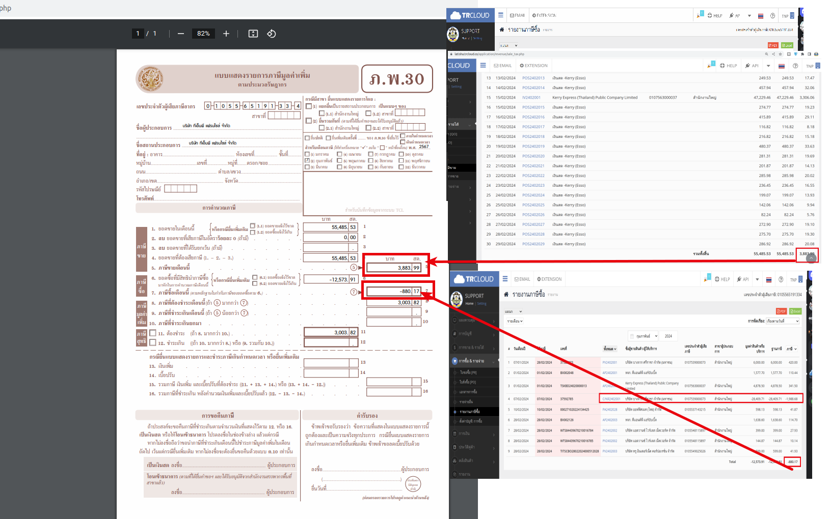Open document link C/NR2402001 in purchase table
The height and width of the screenshot is (519, 830).
coord(611,399)
